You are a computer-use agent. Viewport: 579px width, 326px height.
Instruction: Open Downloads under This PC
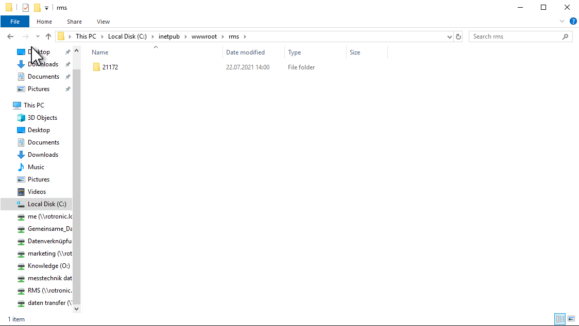point(43,155)
